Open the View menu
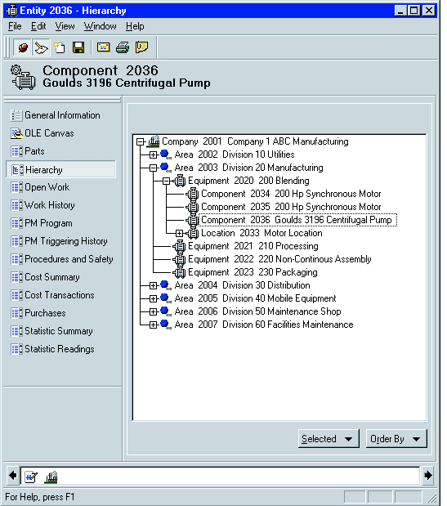This screenshot has width=447, height=506. (x=65, y=26)
